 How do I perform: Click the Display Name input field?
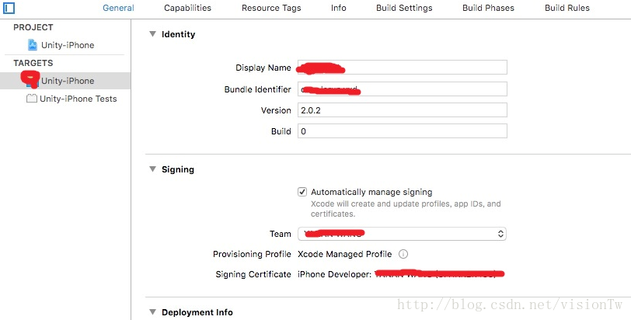pos(402,68)
